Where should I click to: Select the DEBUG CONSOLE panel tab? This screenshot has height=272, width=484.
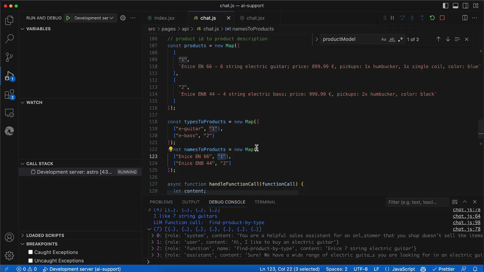[227, 202]
